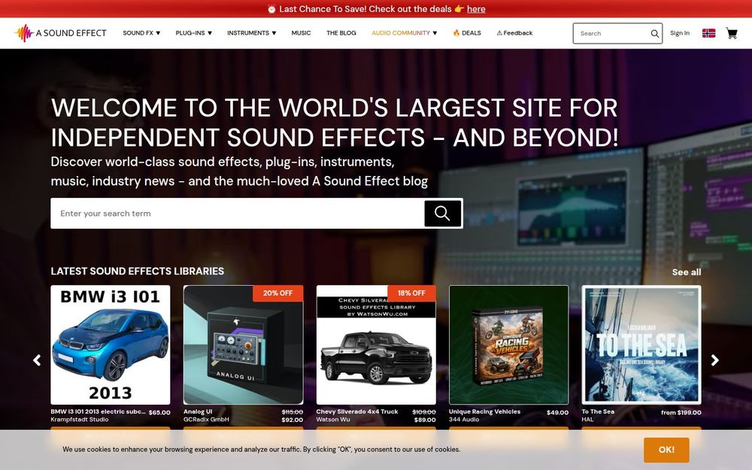Open the Unique Racing Vehicles image

pos(509,345)
